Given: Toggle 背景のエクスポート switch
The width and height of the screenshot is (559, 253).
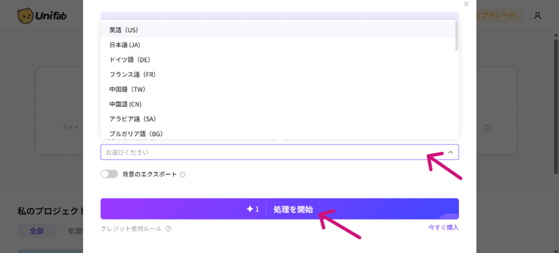Looking at the screenshot, I should (109, 174).
